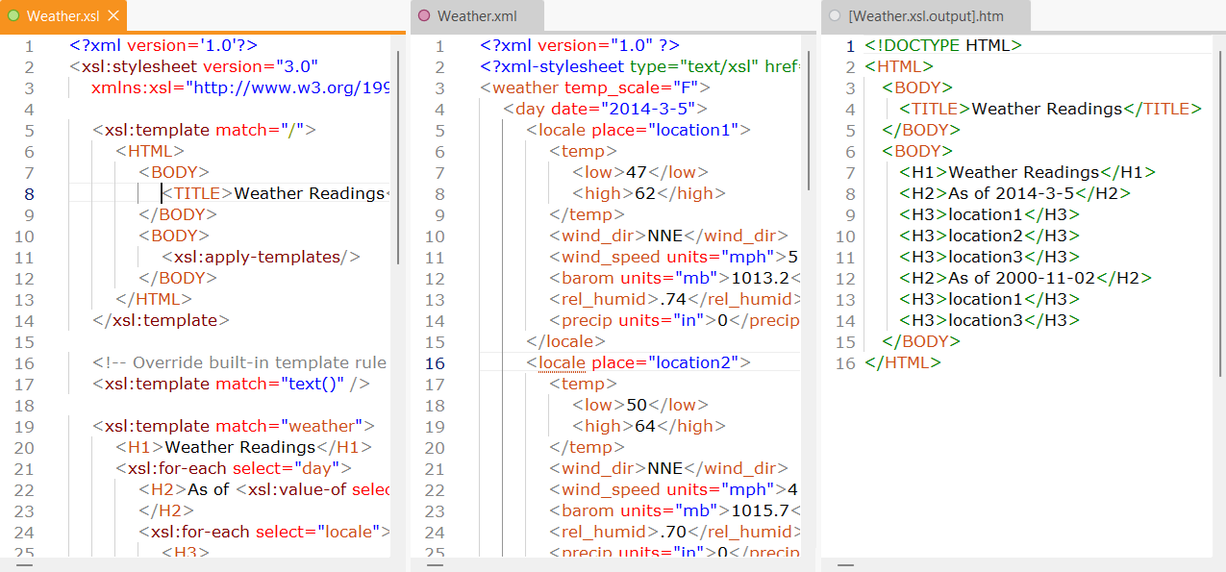Image resolution: width=1226 pixels, height=572 pixels.
Task: Click line number 19 in Weather.xsl
Action: tap(24, 426)
